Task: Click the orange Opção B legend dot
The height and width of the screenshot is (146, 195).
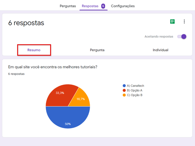Action: (x=124, y=95)
